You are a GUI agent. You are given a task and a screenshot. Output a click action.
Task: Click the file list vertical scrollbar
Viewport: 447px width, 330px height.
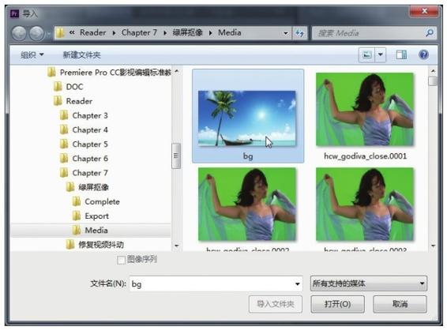(433, 158)
